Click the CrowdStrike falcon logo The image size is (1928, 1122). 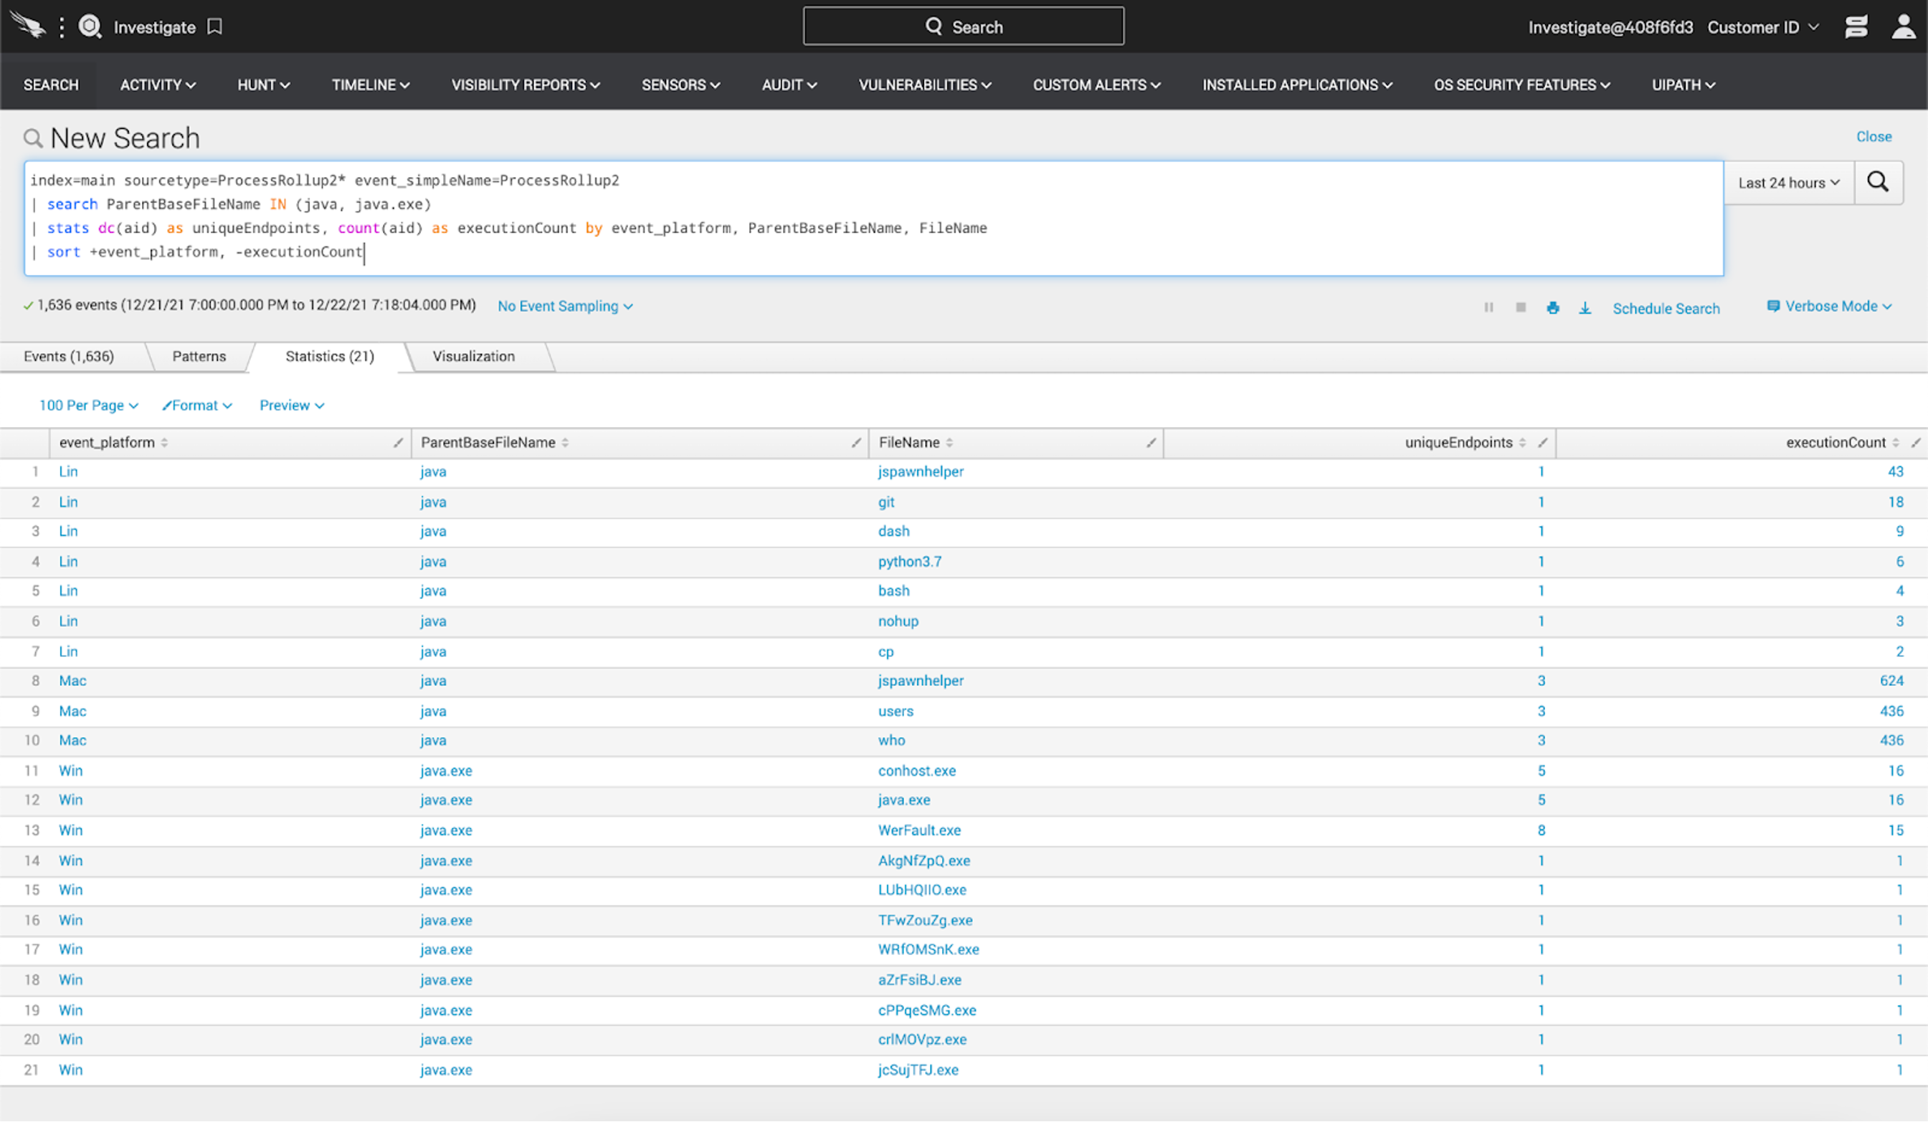pos(27,26)
